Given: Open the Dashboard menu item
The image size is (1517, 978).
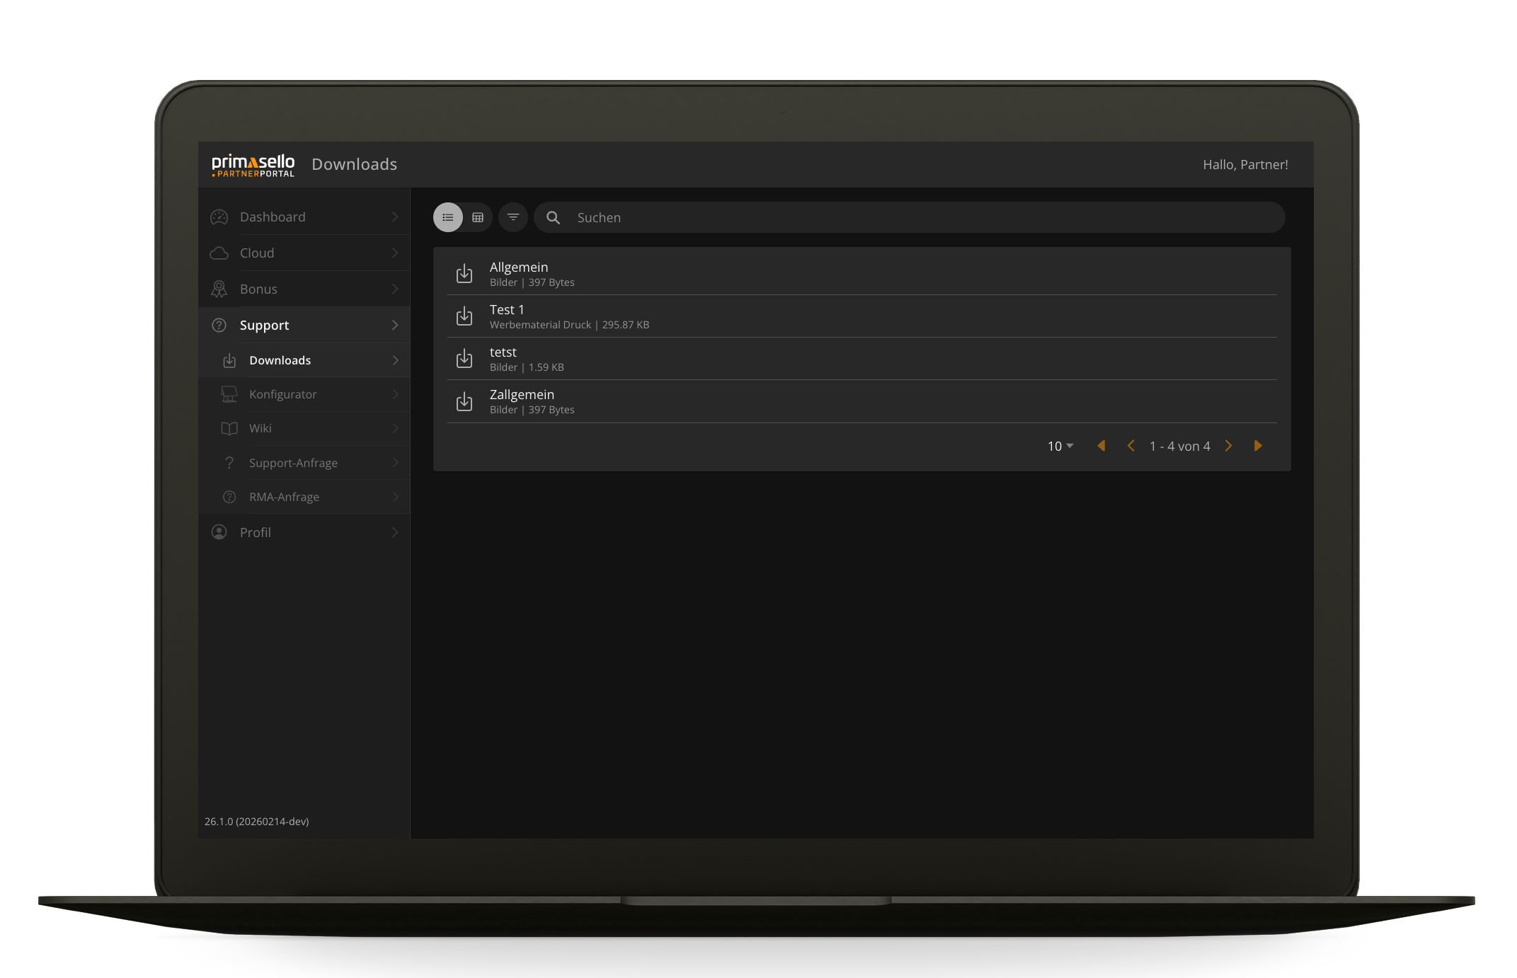Looking at the screenshot, I should (273, 217).
